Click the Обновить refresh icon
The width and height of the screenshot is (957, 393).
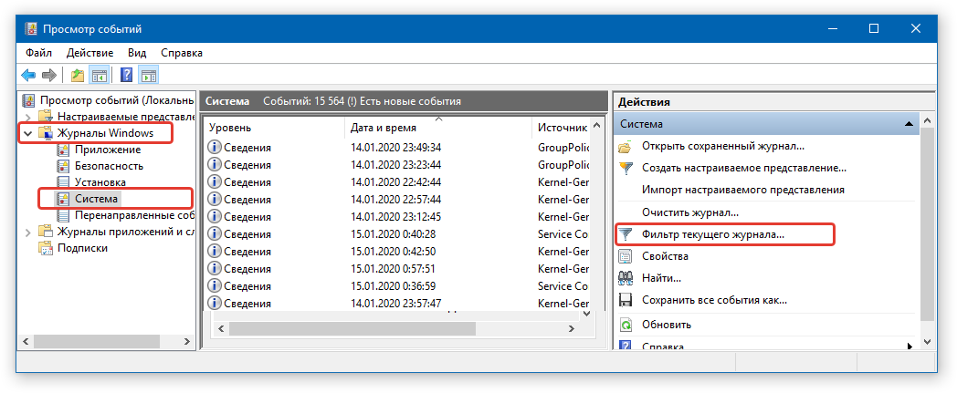[626, 325]
